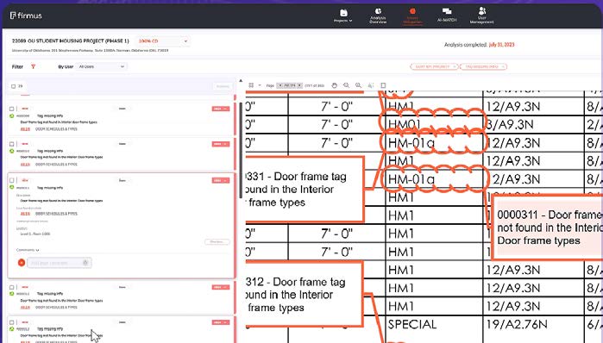
Task: Open sheet link on card below expanded card
Action: click(25, 308)
